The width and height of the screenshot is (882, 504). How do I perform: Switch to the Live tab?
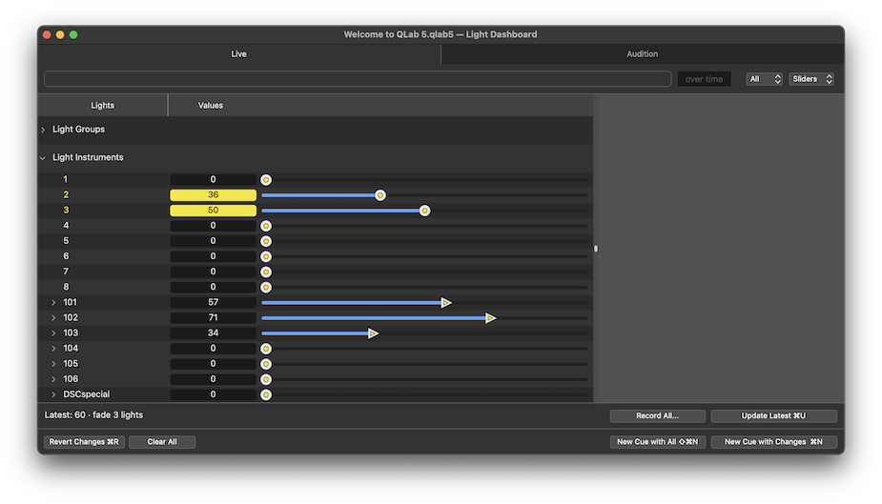[x=238, y=54]
